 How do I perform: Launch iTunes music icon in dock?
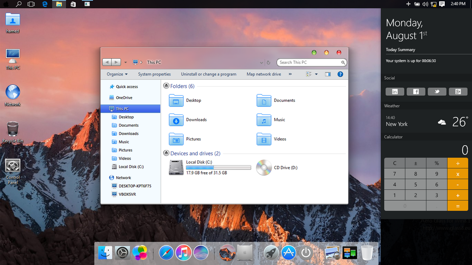click(183, 253)
